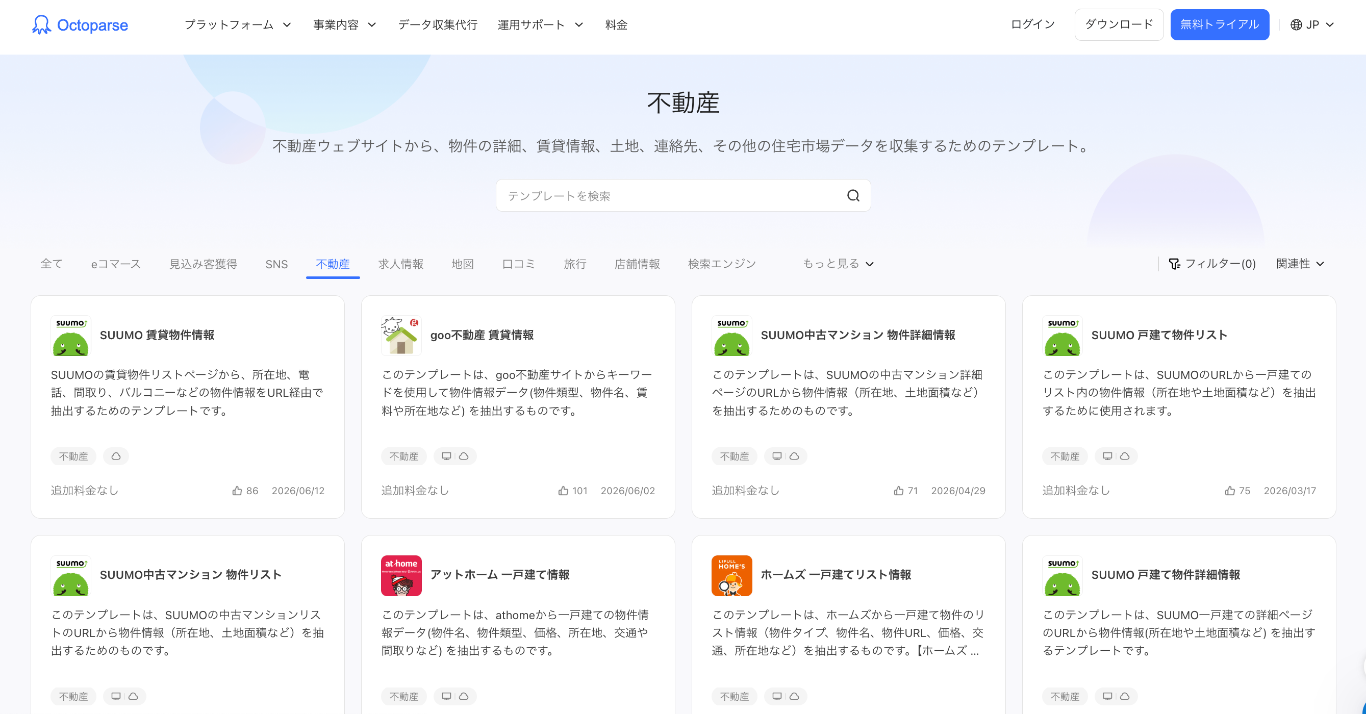
Task: Open フィルター(0) panel
Action: coord(1212,264)
